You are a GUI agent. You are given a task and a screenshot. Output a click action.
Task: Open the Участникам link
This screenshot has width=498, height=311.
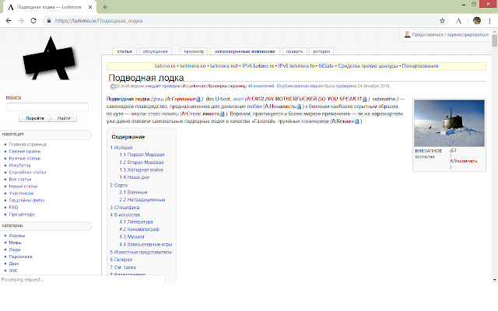click(x=21, y=193)
